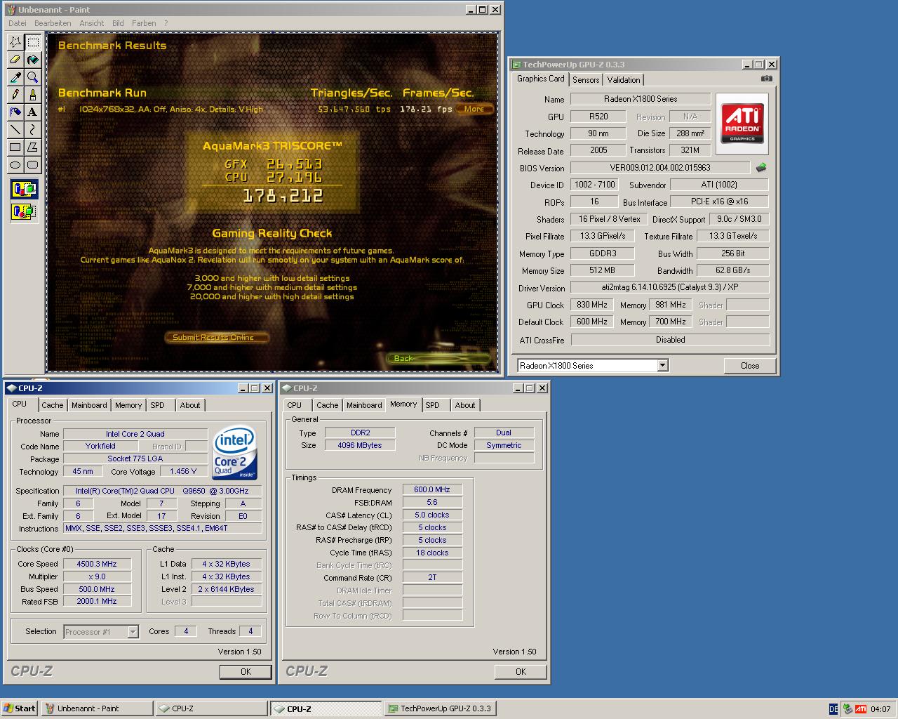Screen dimensions: 898x719
Task: Open the Bild menu in Paint
Action: pyautogui.click(x=118, y=23)
